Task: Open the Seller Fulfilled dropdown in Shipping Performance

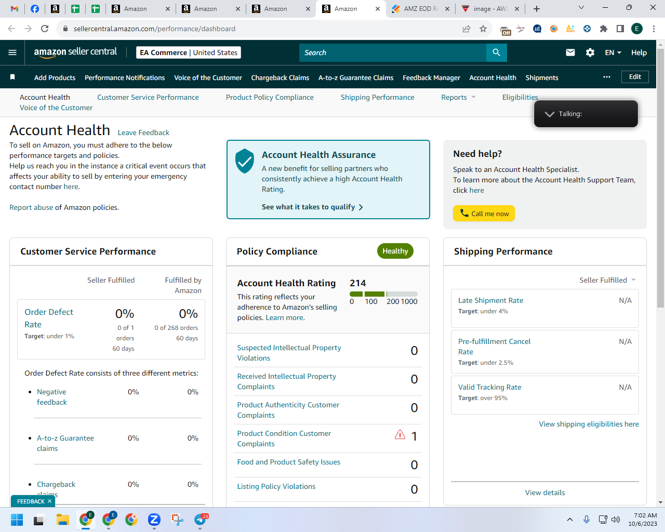Action: pyautogui.click(x=607, y=280)
